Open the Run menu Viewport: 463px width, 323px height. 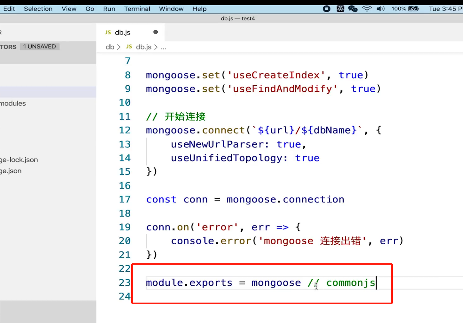pyautogui.click(x=109, y=9)
